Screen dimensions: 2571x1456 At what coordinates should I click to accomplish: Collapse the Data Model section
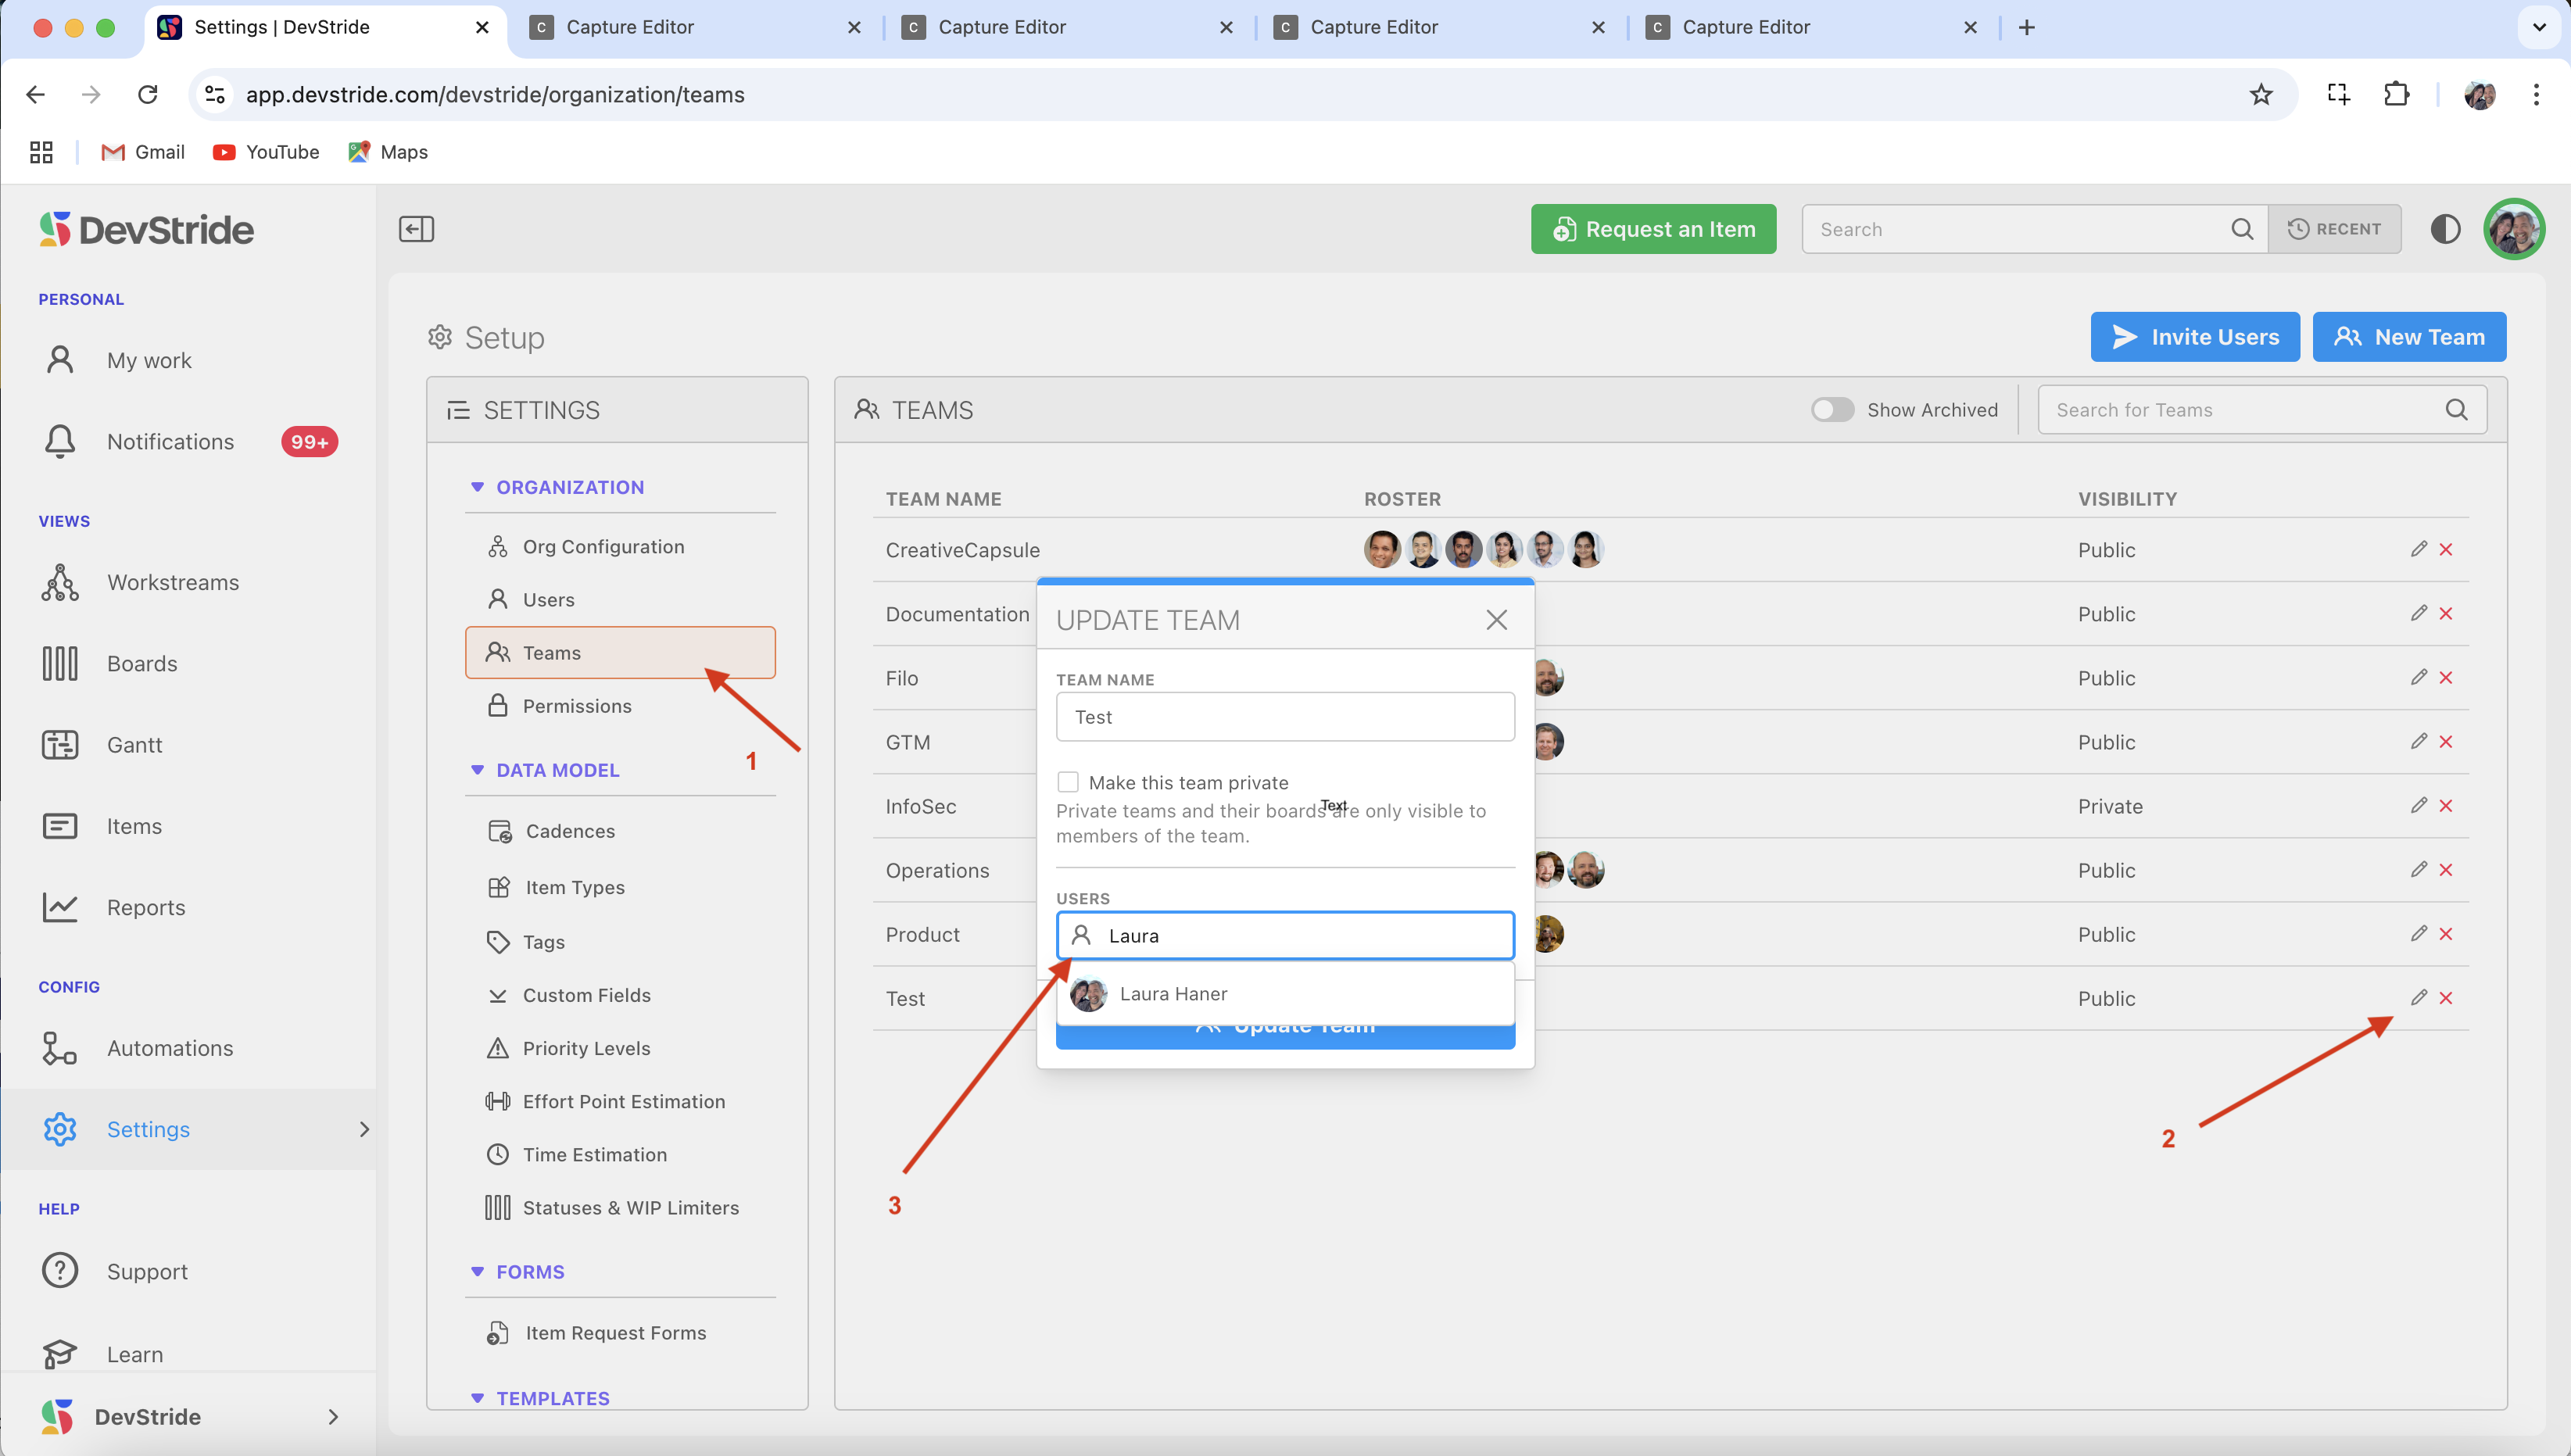(477, 770)
